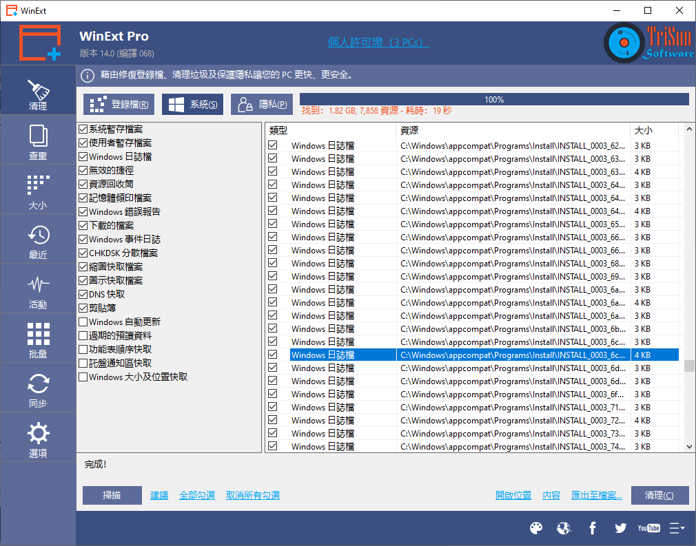
Task: Open the 清理 (Clean) sidebar section
Action: click(38, 91)
